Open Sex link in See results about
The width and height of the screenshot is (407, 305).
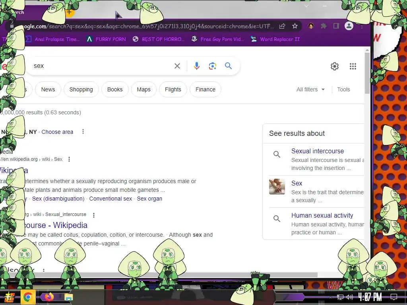pos(297,183)
